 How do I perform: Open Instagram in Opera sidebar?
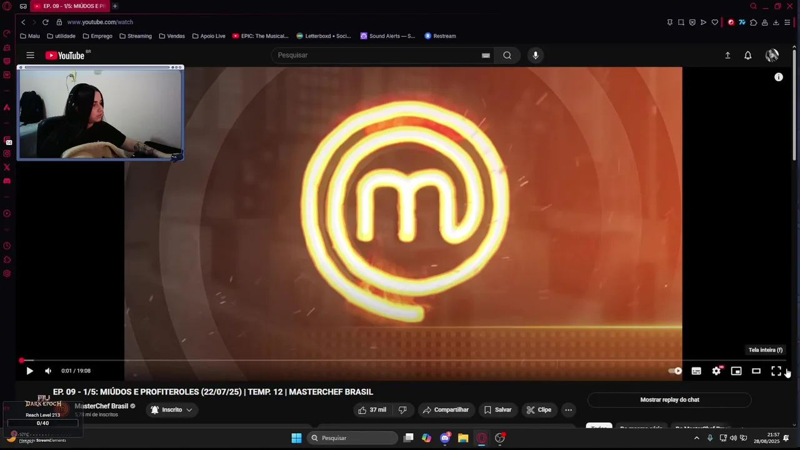pos(7,154)
